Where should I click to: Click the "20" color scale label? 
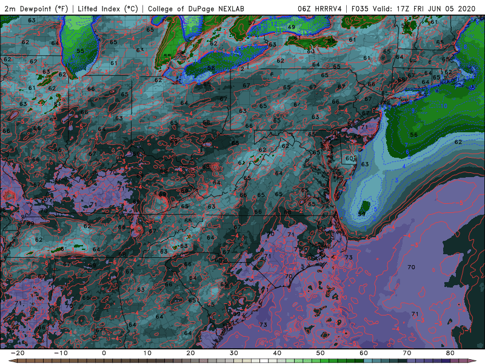[190, 353]
